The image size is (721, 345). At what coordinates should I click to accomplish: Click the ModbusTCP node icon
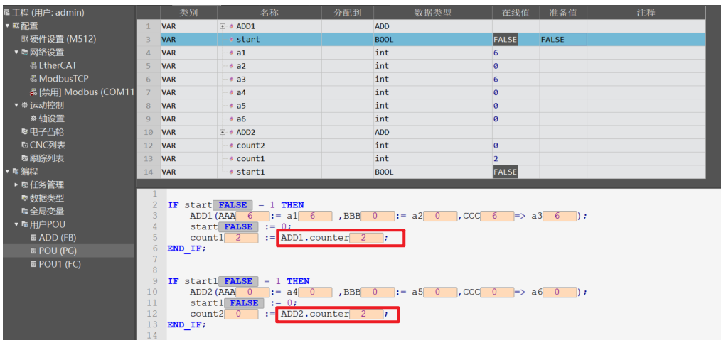33,79
